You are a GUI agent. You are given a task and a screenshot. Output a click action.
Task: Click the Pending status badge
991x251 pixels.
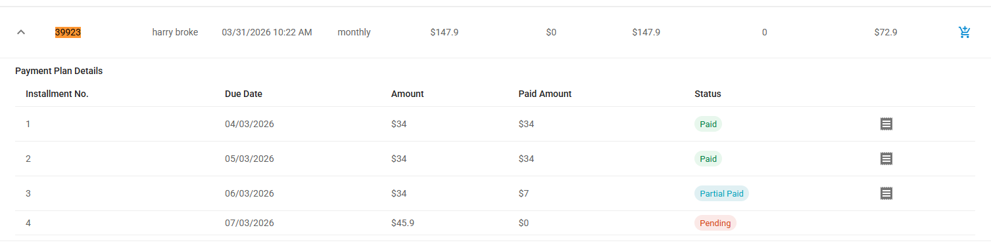tap(715, 223)
